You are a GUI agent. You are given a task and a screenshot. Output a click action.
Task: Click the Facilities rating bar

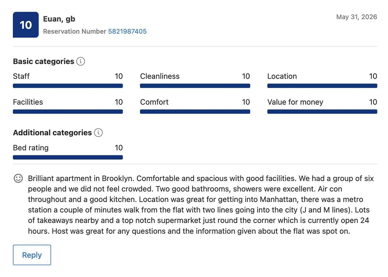[68, 112]
